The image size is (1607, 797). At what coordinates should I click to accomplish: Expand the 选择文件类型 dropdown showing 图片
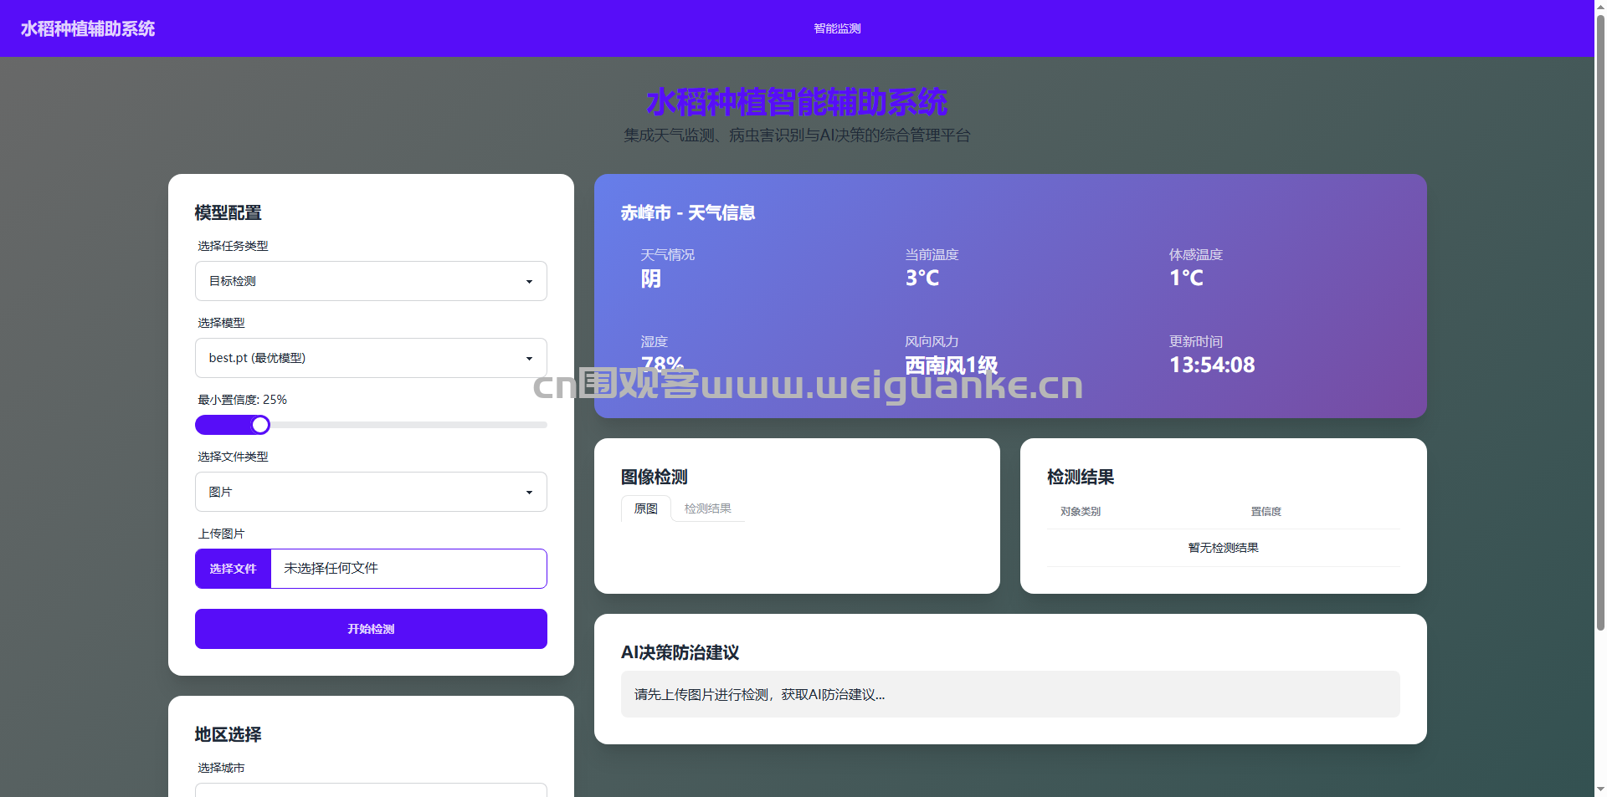click(371, 492)
